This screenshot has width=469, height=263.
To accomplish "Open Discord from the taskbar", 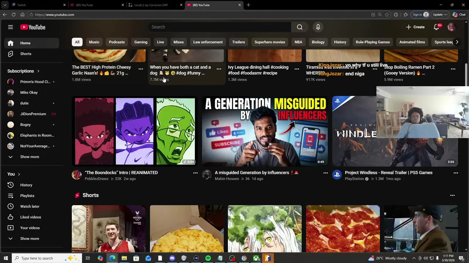I will coord(172,258).
